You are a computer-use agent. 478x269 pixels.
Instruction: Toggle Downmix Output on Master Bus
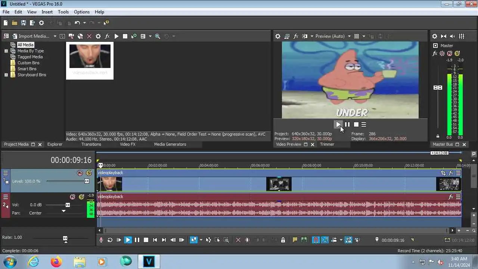tap(444, 36)
